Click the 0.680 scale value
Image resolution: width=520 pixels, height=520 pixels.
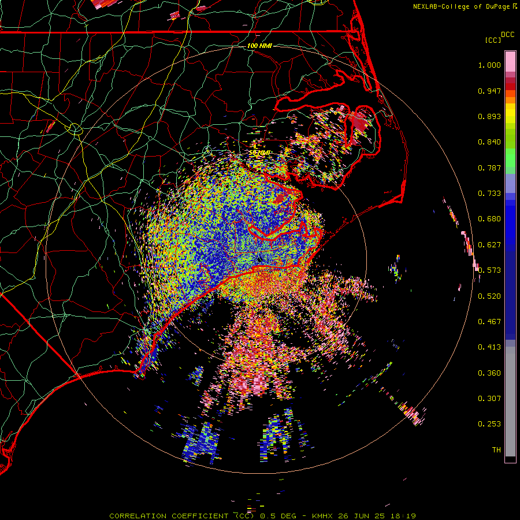pos(489,219)
